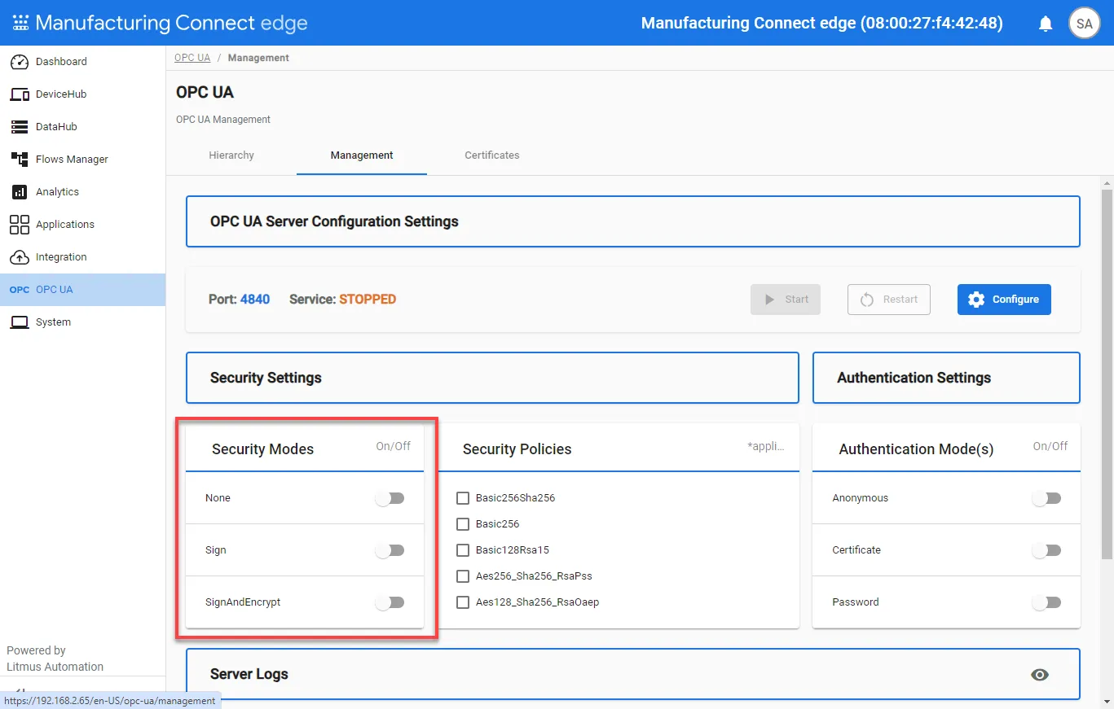Screen dimensions: 1114x709
Task: Enable Certificate authentication switch
Action: click(1046, 550)
